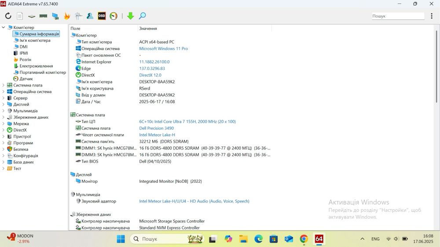440x247 pixels.
Task: Click into the Пошук search field
Action: pyautogui.click(x=398, y=16)
